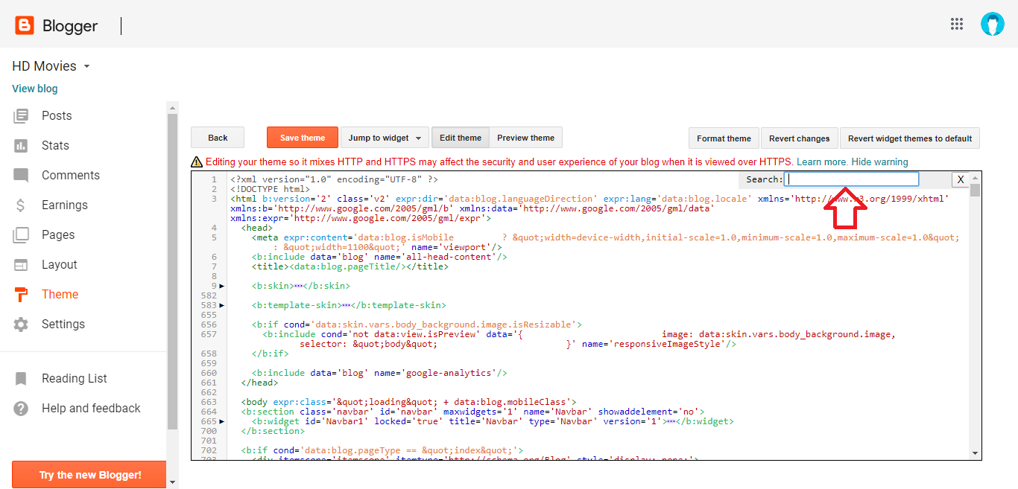This screenshot has width=1018, height=489.
Task: Click the code editor scroll-up arrow
Action: [976, 177]
